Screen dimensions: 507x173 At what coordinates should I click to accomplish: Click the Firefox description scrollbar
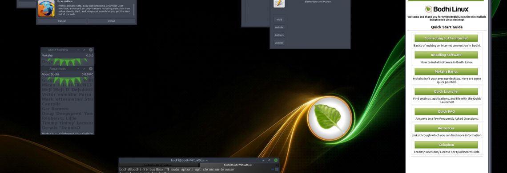134,10
